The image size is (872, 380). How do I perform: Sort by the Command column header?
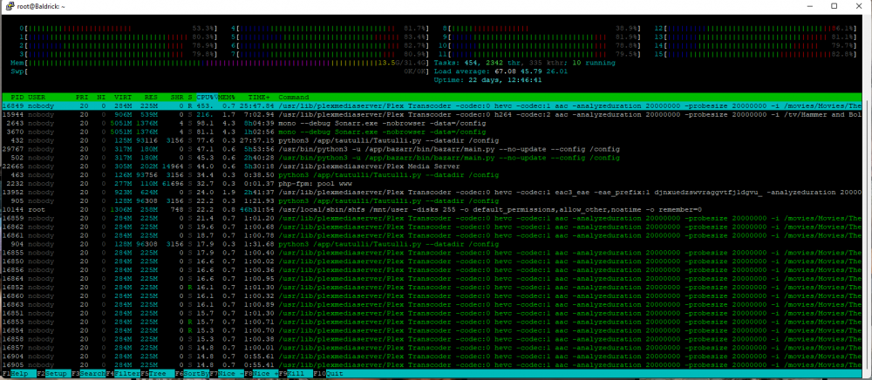point(296,98)
